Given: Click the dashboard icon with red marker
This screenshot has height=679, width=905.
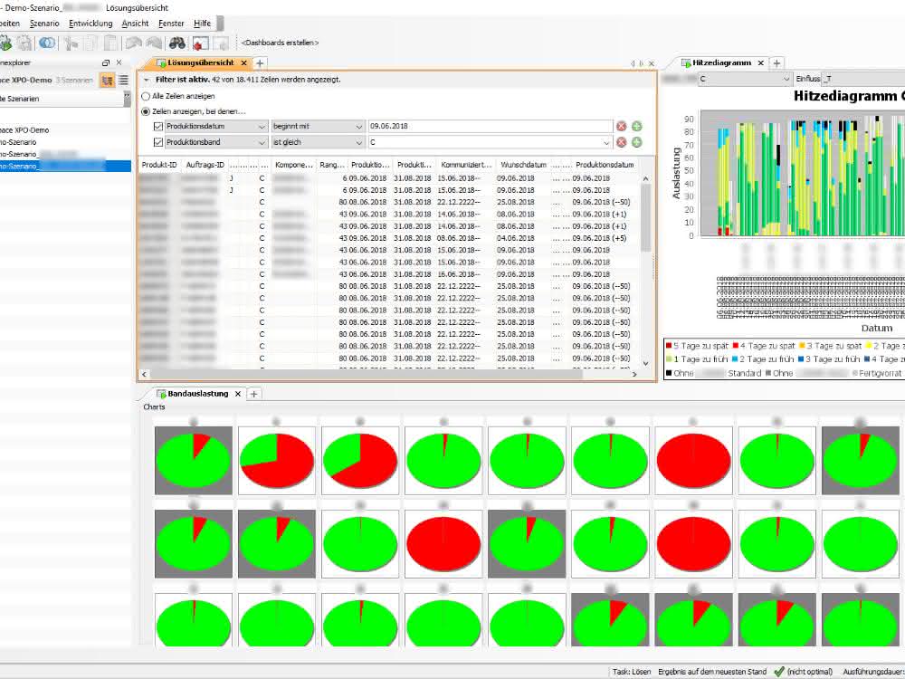Looking at the screenshot, I should pos(200,43).
